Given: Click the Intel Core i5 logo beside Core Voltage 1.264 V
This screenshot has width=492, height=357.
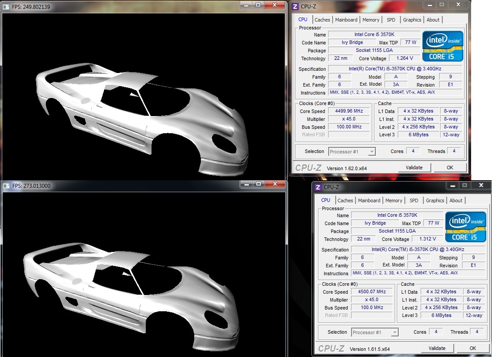Looking at the screenshot, I should [443, 46].
